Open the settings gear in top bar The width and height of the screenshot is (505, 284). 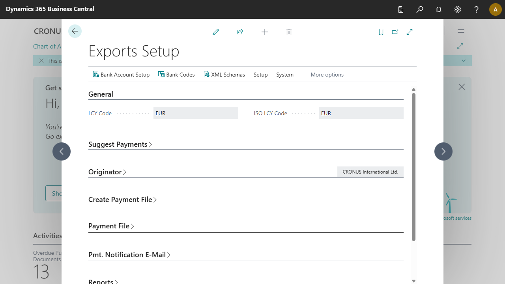pos(458,9)
